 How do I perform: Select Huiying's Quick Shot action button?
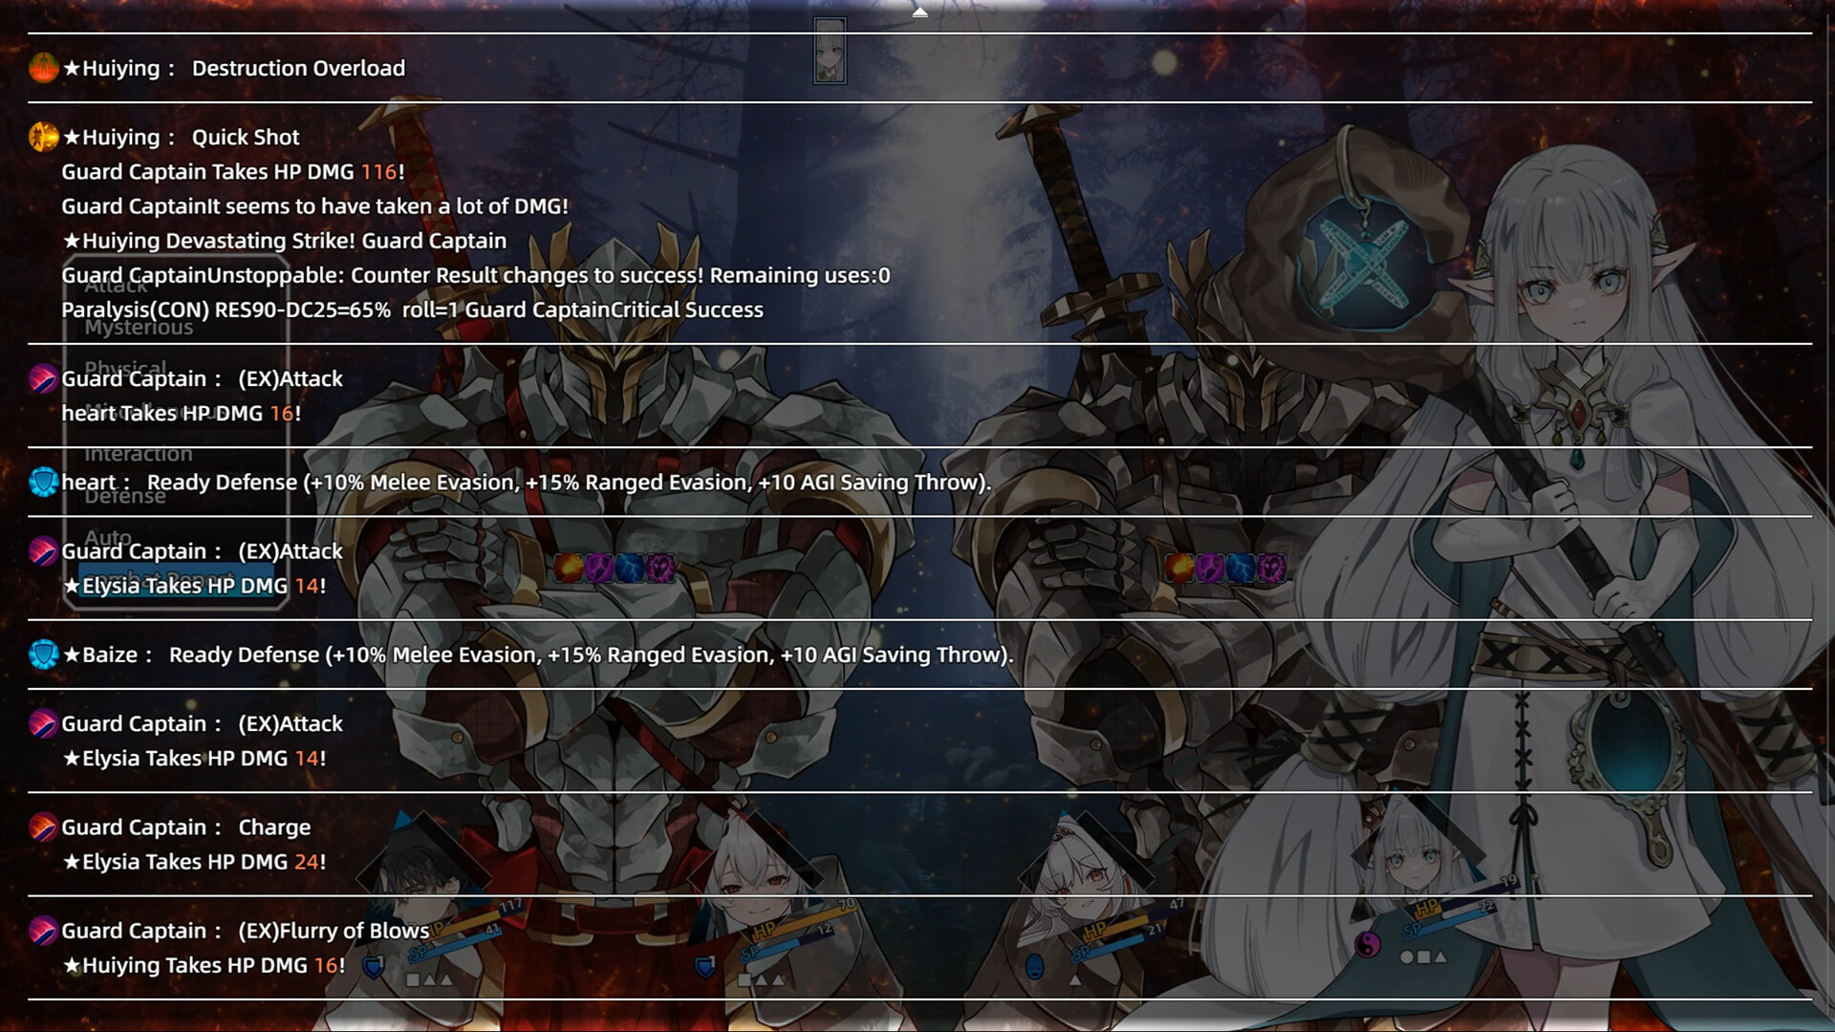pyautogui.click(x=43, y=136)
